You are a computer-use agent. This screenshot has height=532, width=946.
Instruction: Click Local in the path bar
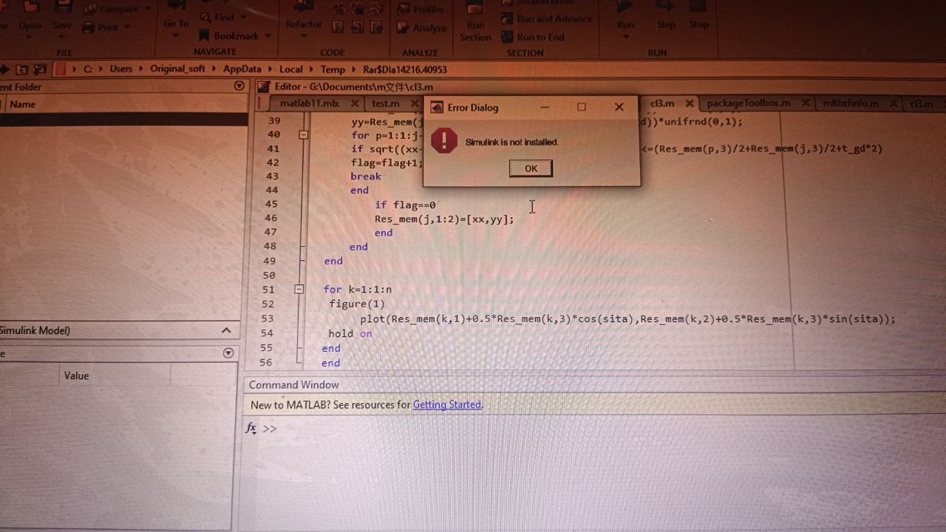click(x=291, y=69)
